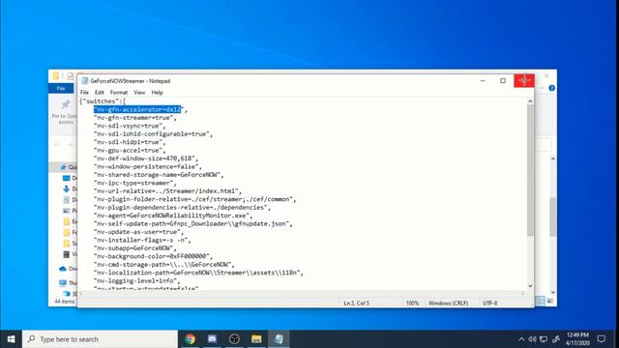Select OneDrive cloud icon in Explorer sidebar

click(63, 269)
